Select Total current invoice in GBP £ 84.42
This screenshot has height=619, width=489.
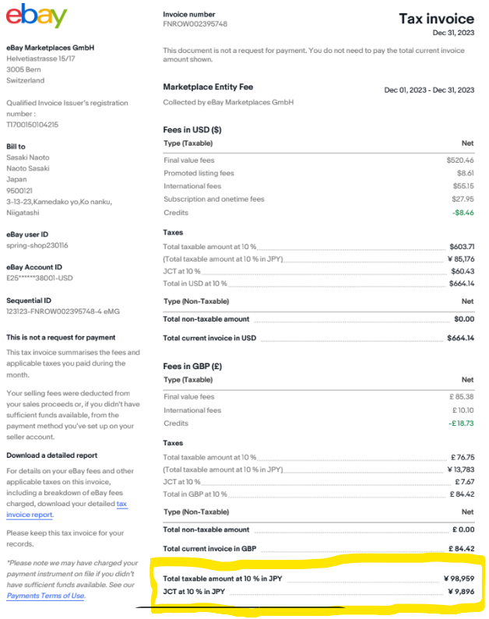pyautogui.click(x=462, y=549)
